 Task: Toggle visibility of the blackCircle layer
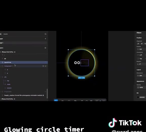(46, 62)
